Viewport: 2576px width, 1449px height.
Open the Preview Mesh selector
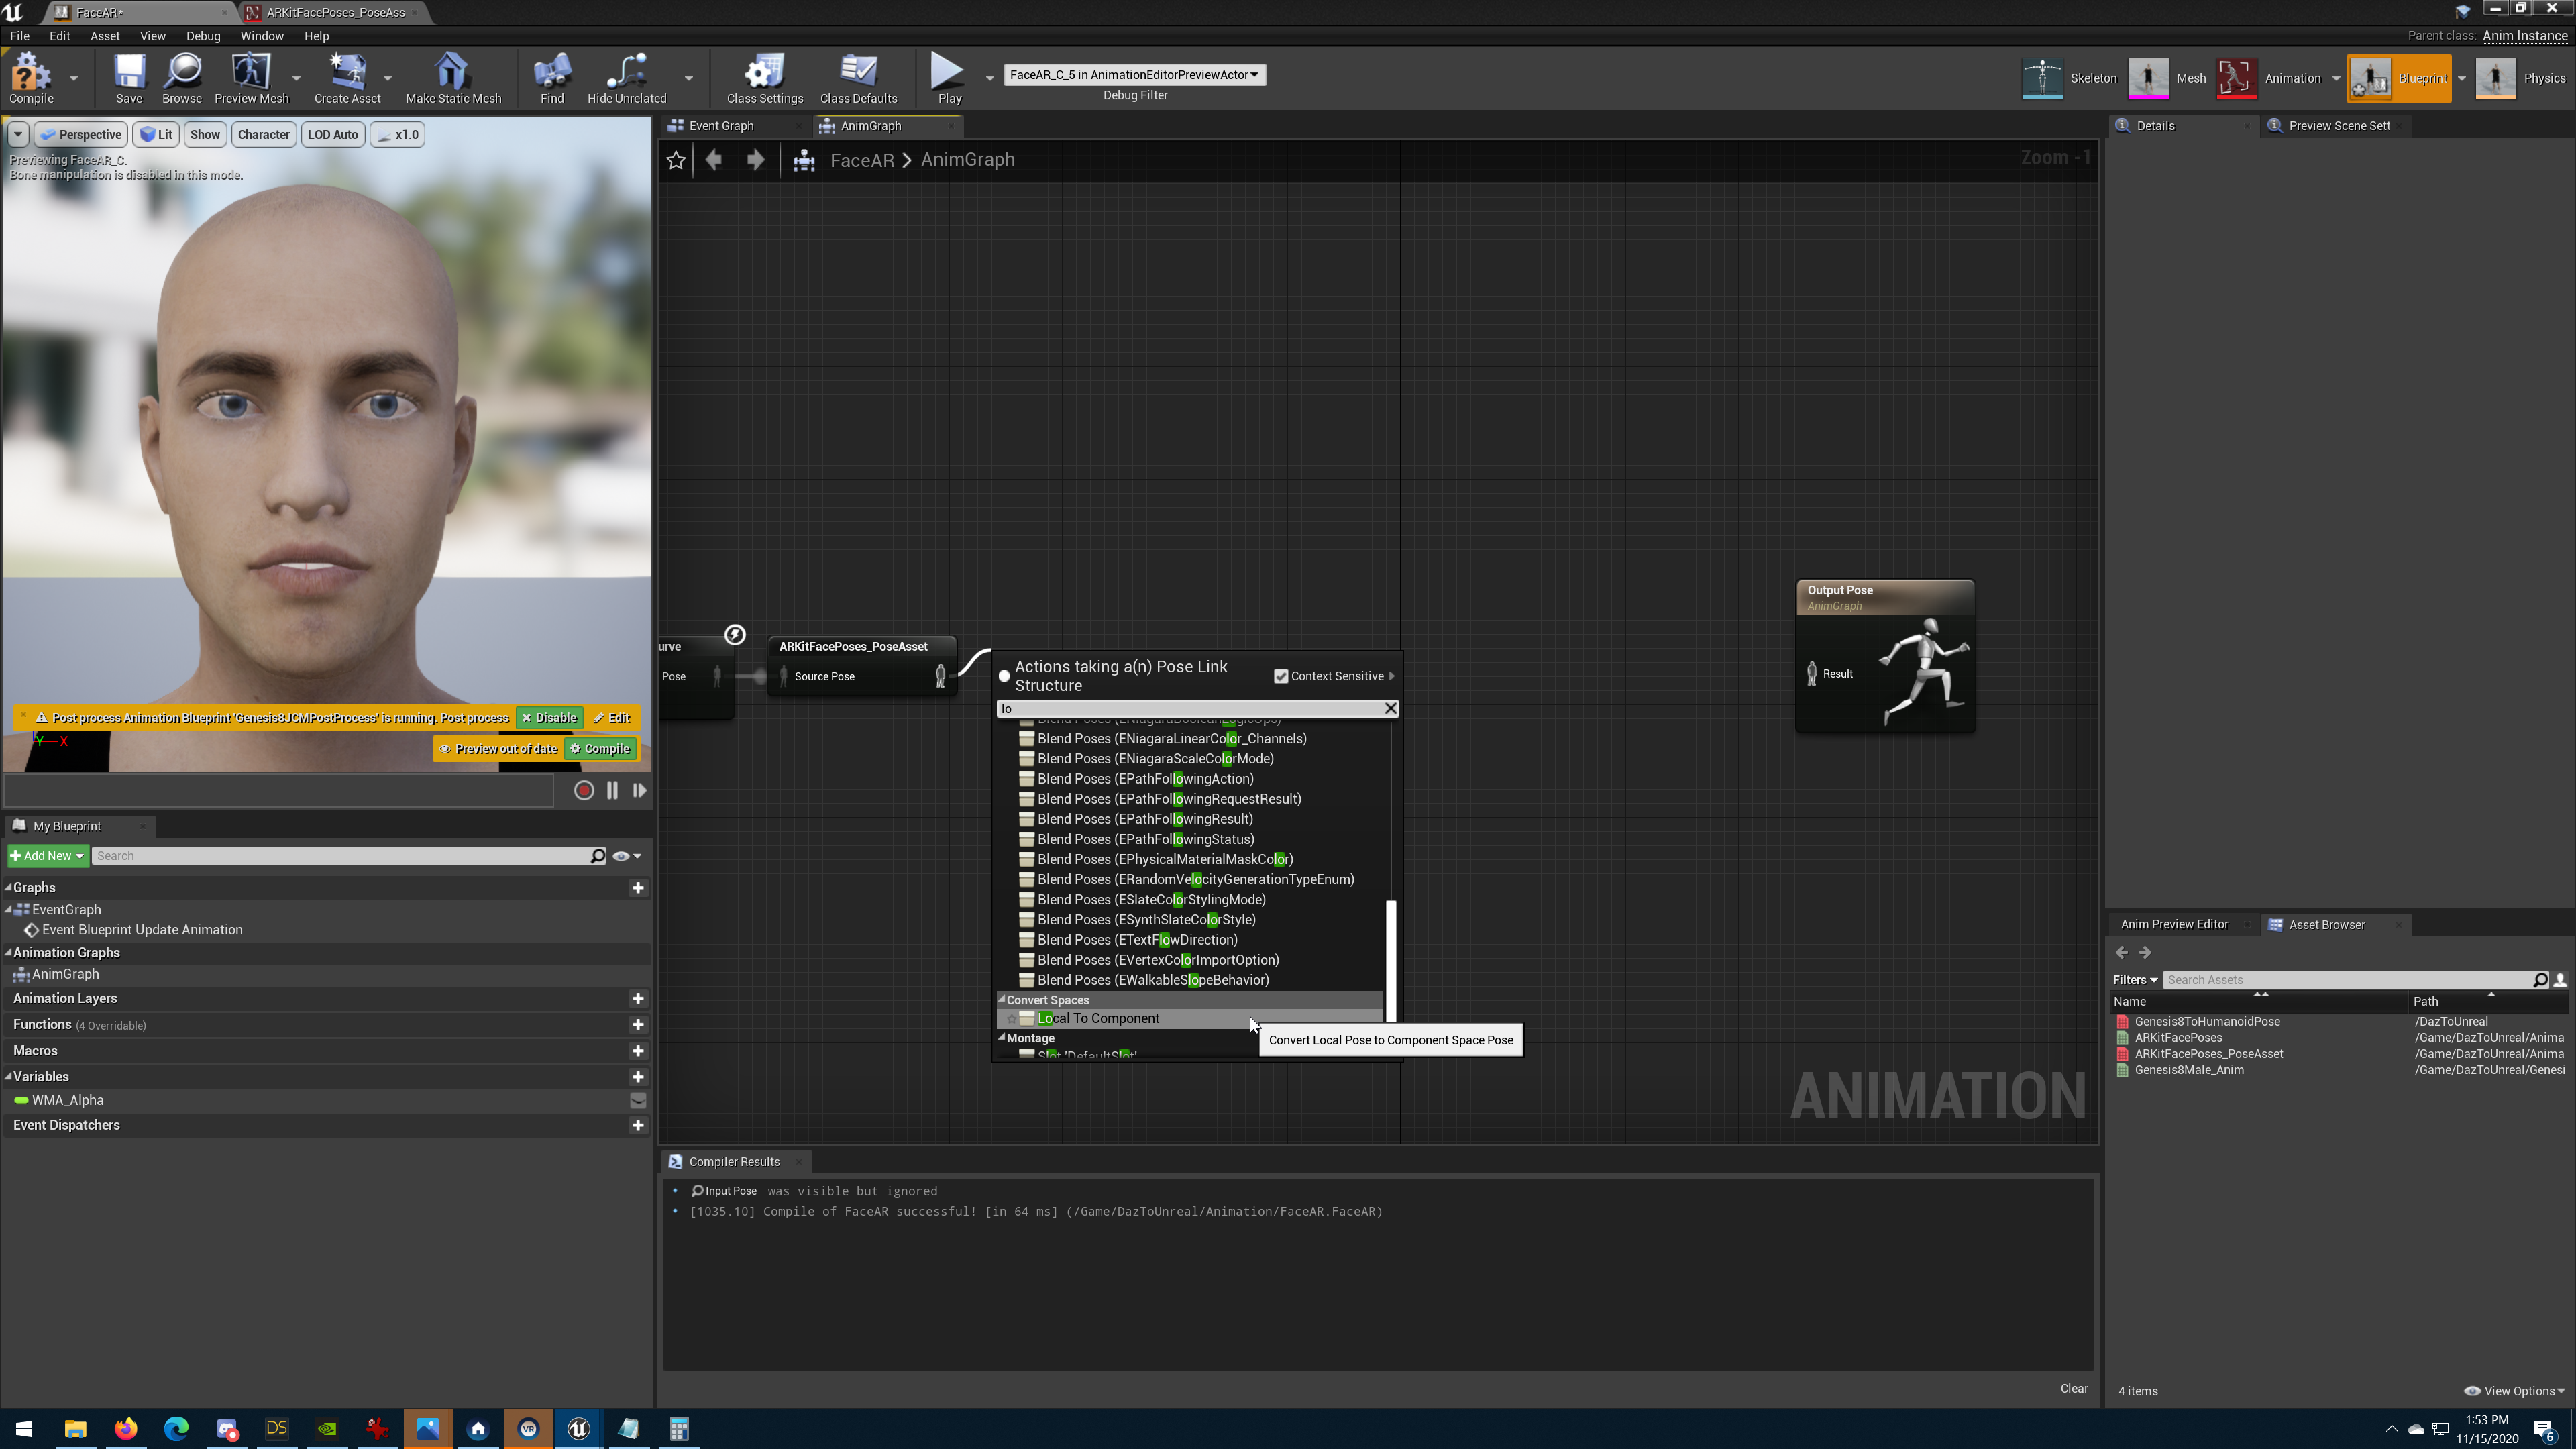251,78
